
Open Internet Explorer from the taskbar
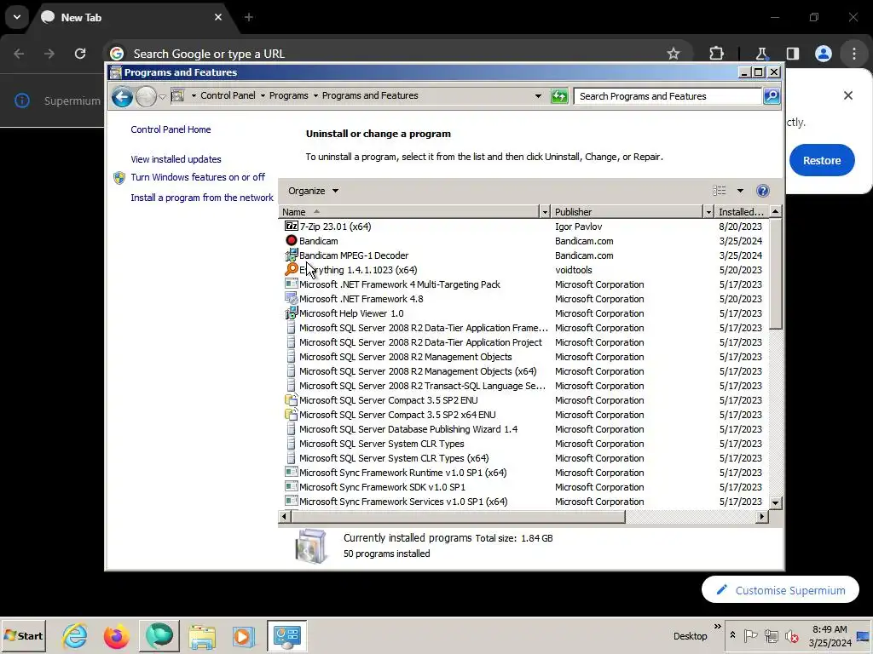pos(75,635)
